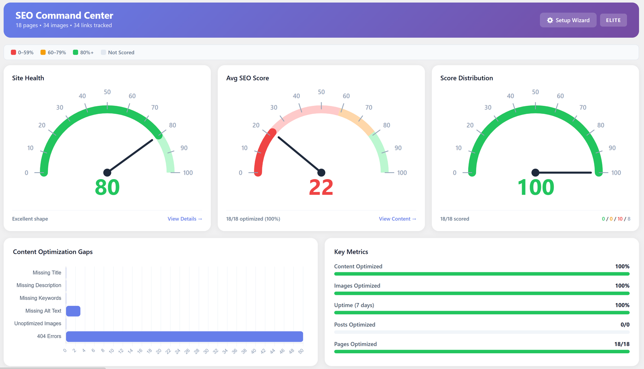Viewport: 644px width, 369px height.
Task: Expand the Content Optimization Gaps panel
Action: [53, 252]
